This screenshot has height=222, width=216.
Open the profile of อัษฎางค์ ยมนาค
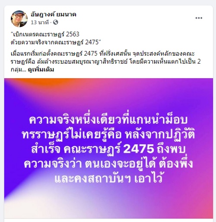(x=53, y=14)
